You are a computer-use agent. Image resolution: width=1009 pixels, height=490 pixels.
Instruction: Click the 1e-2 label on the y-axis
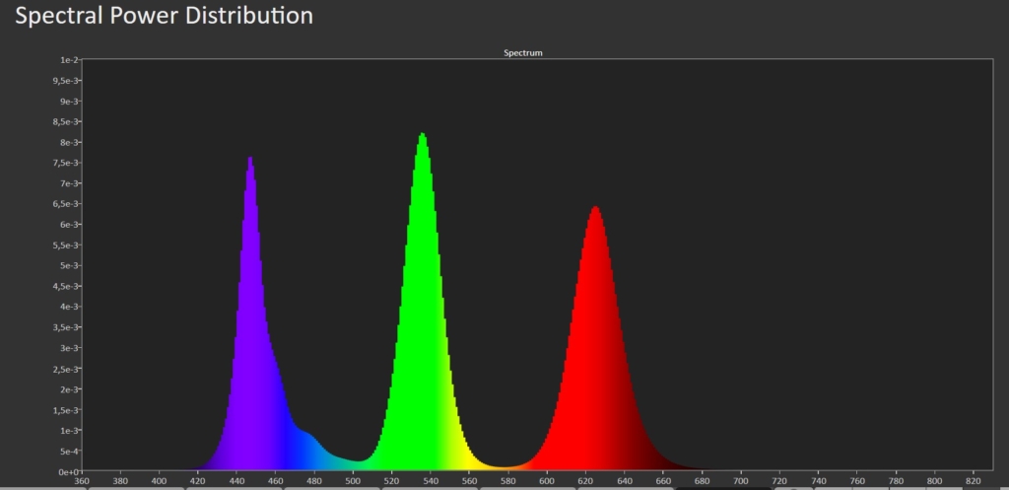click(x=69, y=60)
